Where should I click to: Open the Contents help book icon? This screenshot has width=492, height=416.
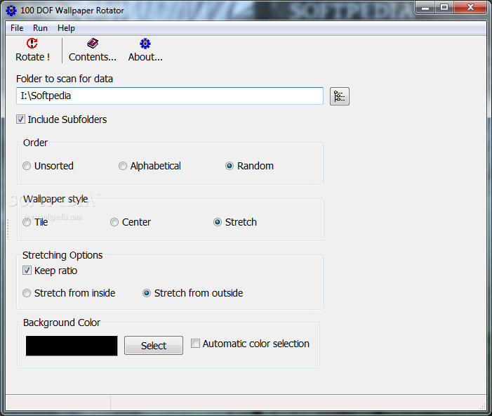(93, 44)
